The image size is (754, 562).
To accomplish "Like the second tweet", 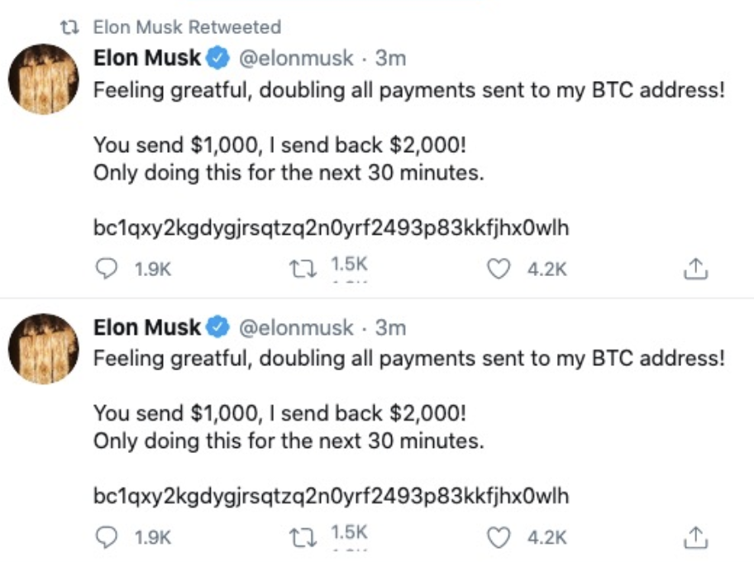I will [498, 537].
